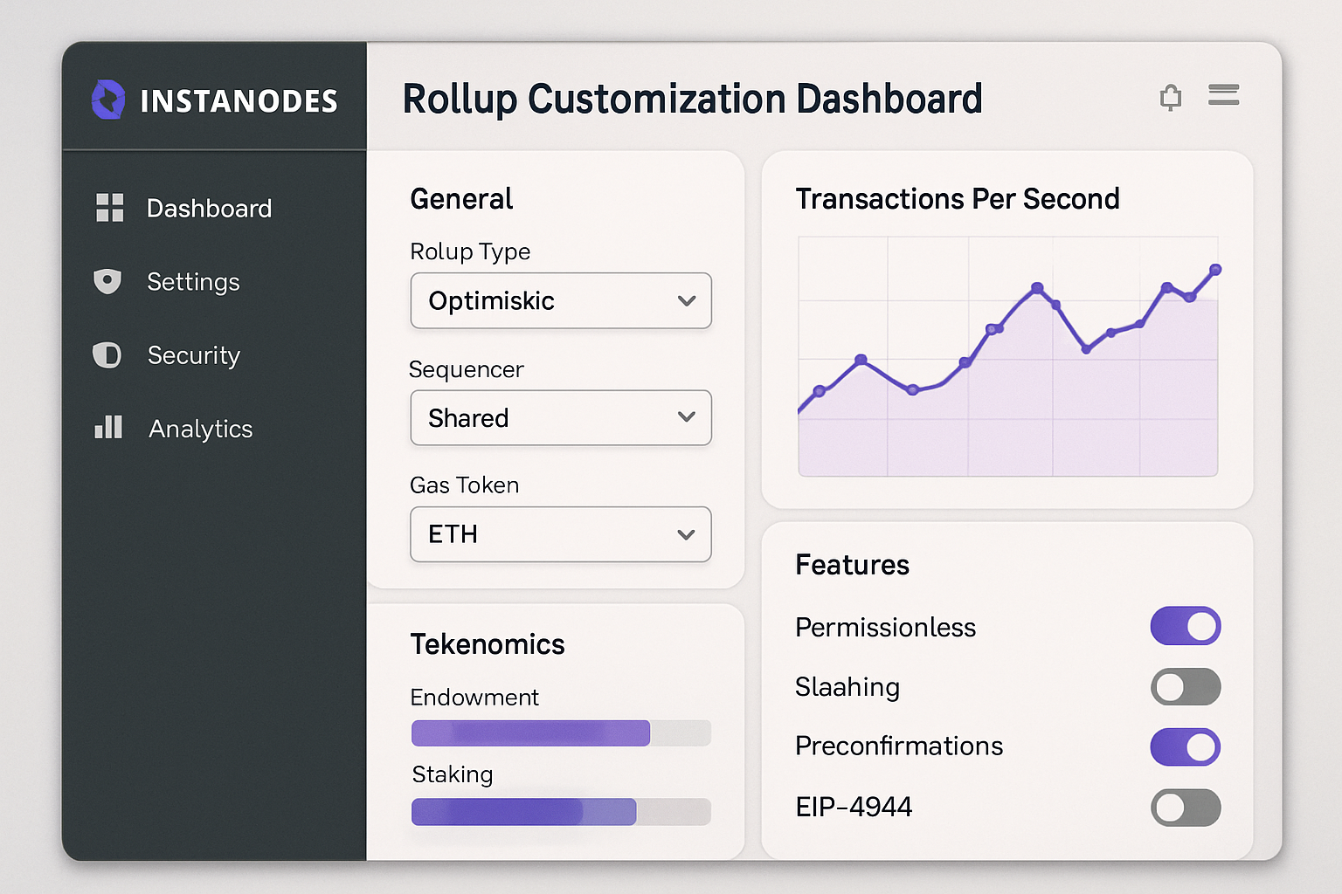
Task: Navigate to Analytics from the sidebar
Action: (200, 428)
